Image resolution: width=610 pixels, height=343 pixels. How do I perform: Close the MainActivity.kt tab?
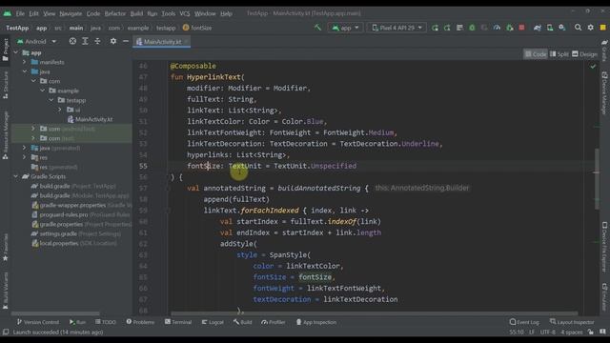[187, 42]
